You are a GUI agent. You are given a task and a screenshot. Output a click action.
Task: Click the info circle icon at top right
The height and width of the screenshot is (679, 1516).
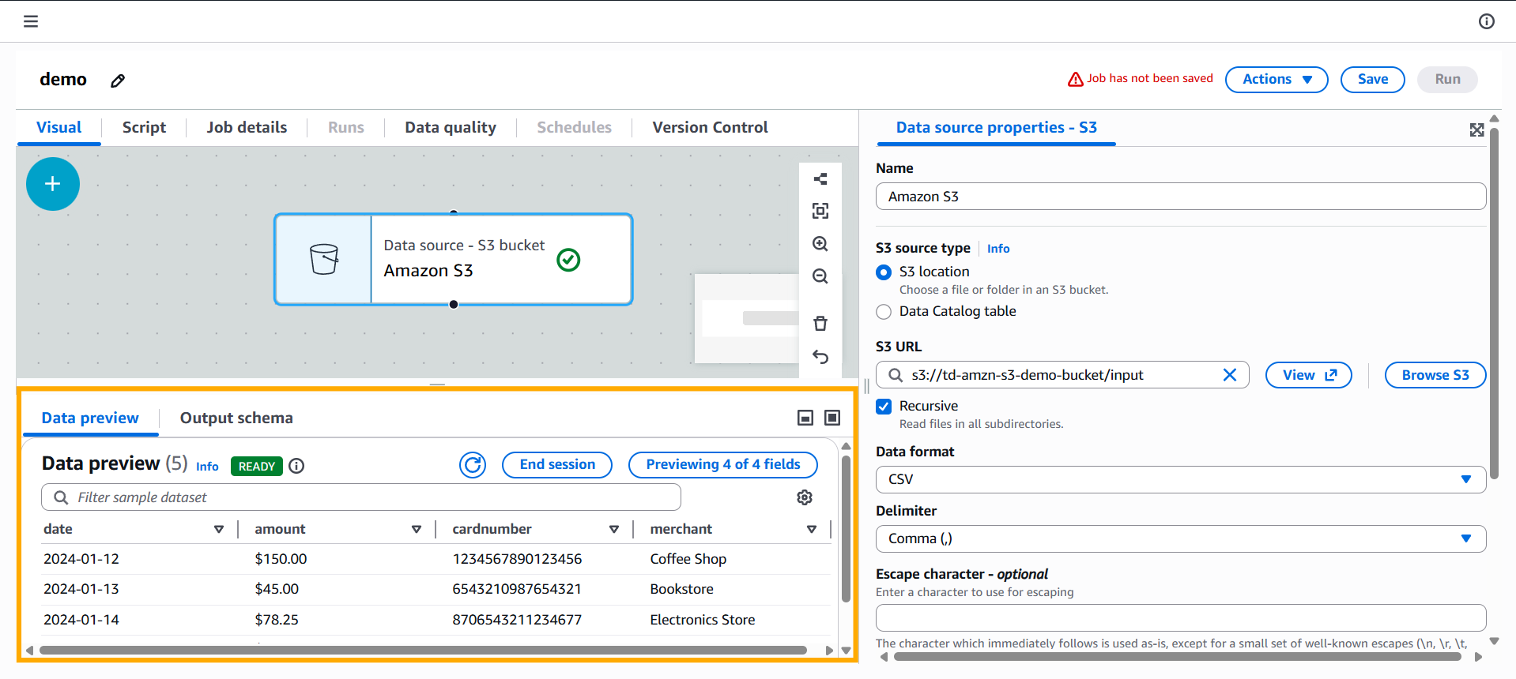(x=1487, y=21)
